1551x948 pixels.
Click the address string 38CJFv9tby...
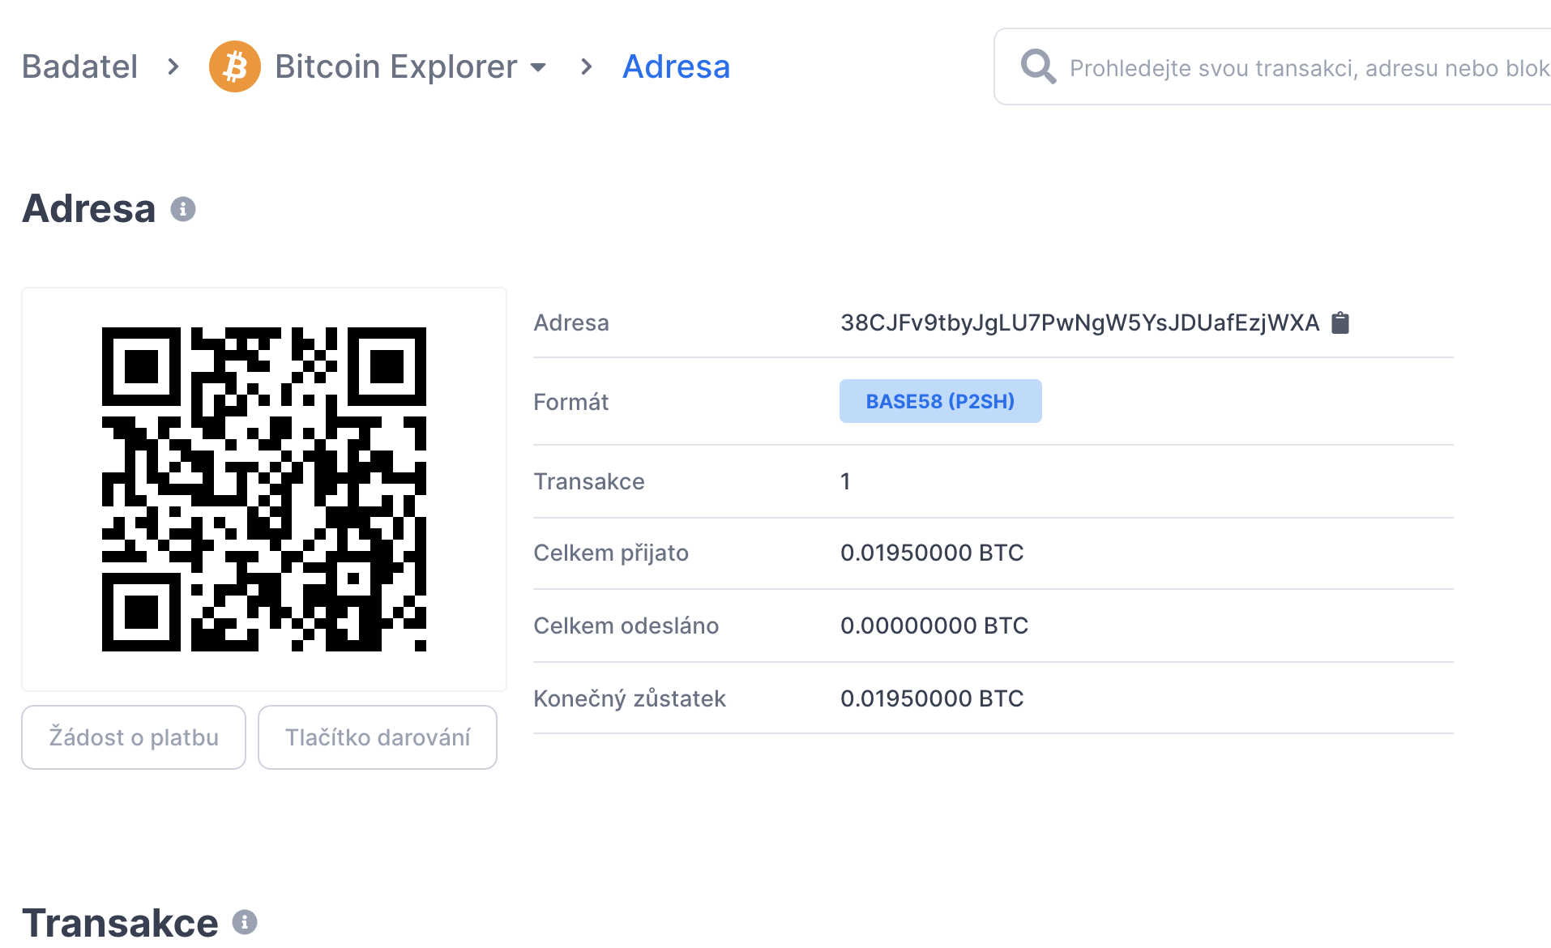1079,322
